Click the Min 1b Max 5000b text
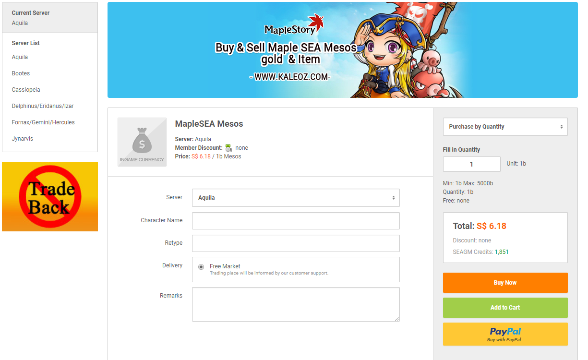The image size is (588, 360). pos(468,183)
